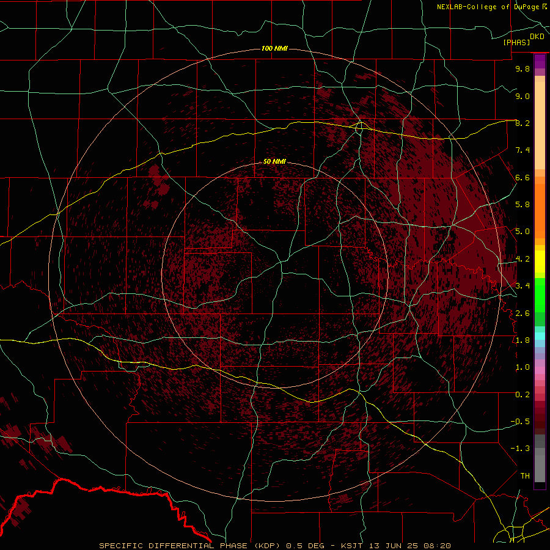Click the 9.8 value on the scale

click(522, 68)
